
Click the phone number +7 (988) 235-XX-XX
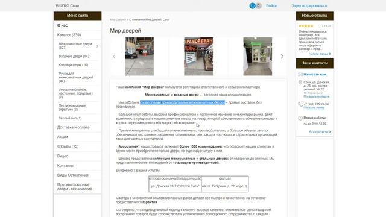[316, 104]
